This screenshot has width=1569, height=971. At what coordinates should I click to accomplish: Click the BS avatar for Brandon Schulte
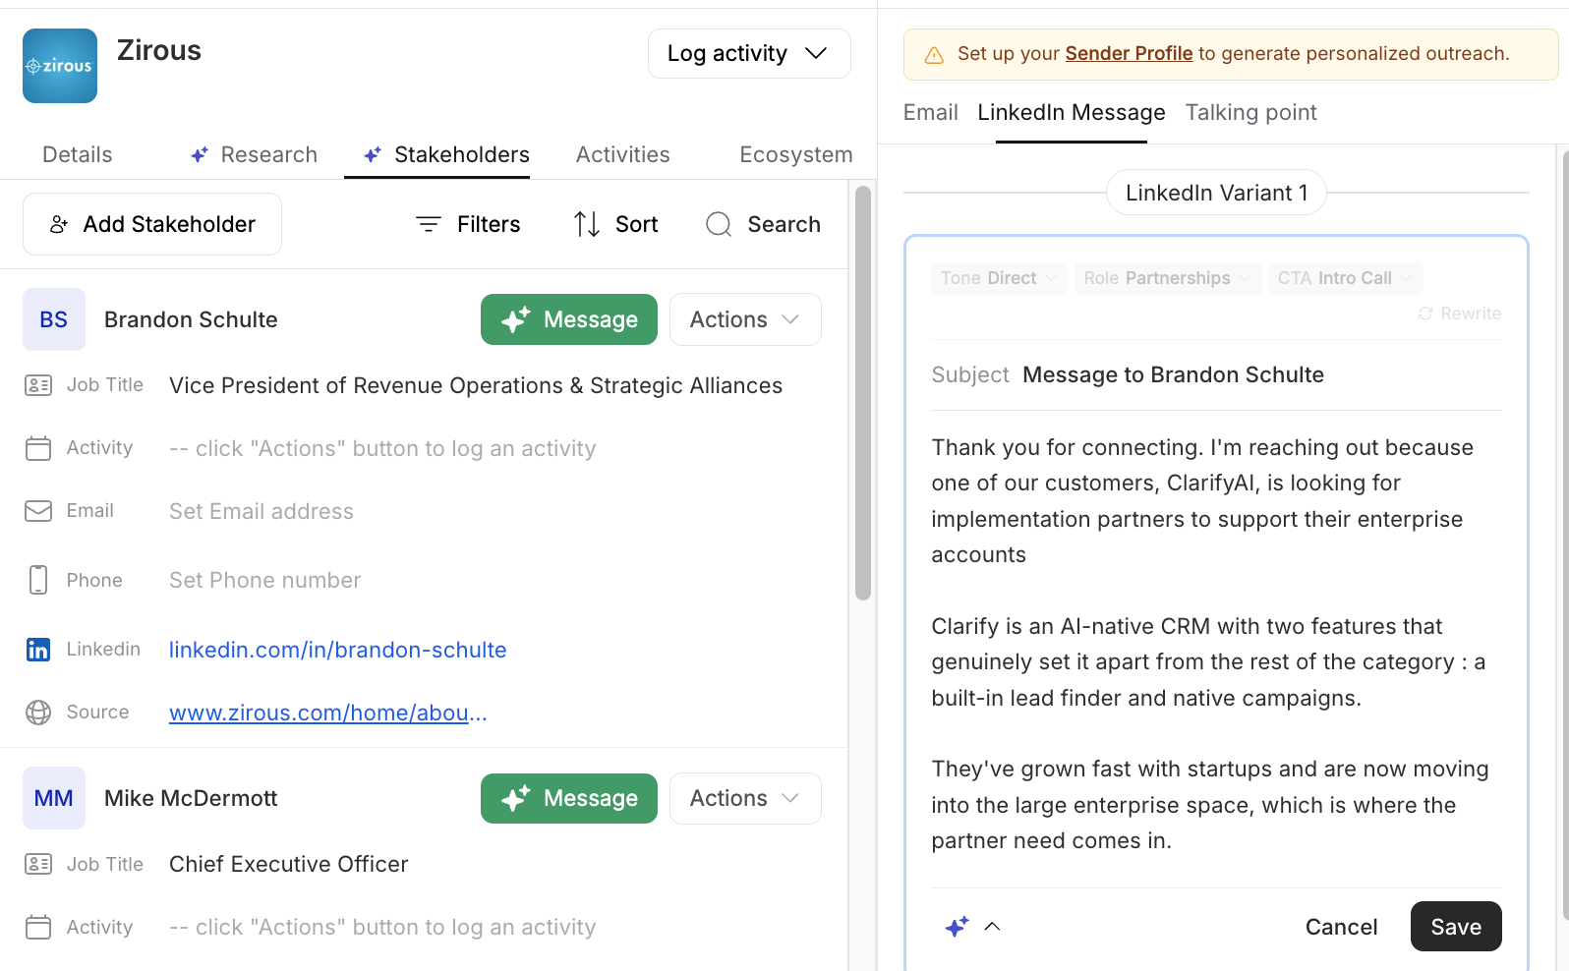(x=54, y=319)
